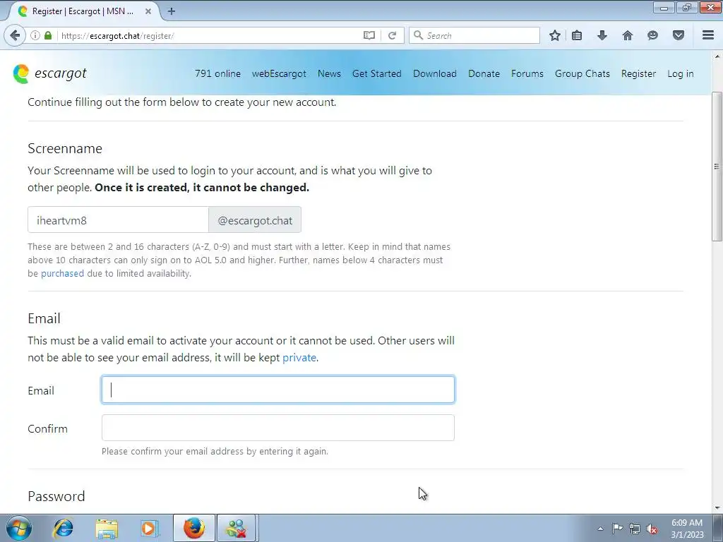Click the page scrollbar up arrow
This screenshot has height=542, width=723.
[x=717, y=56]
